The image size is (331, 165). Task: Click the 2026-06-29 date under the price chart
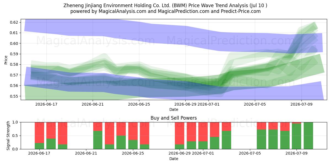click(185, 104)
